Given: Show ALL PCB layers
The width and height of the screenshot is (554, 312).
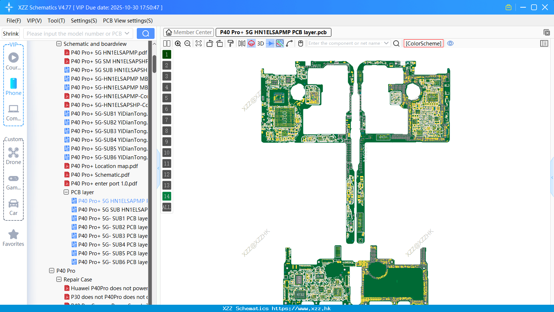Looking at the screenshot, I should (167, 207).
